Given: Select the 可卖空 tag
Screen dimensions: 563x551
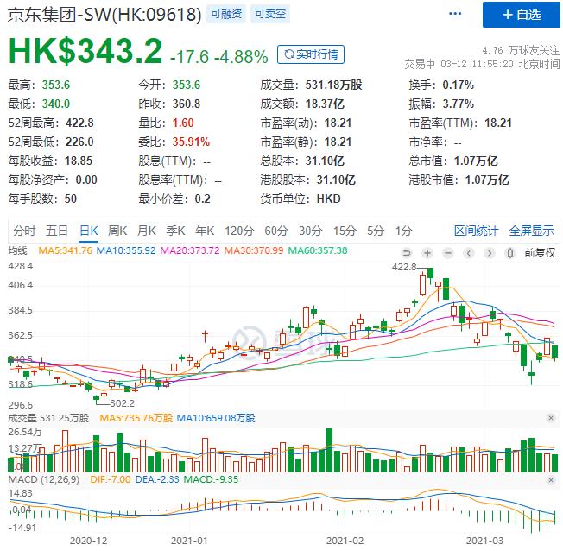Looking at the screenshot, I should coord(270,14).
